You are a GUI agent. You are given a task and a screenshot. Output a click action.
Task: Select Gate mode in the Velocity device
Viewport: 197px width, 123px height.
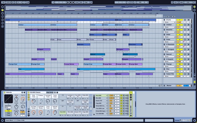pyautogui.click(x=8, y=113)
